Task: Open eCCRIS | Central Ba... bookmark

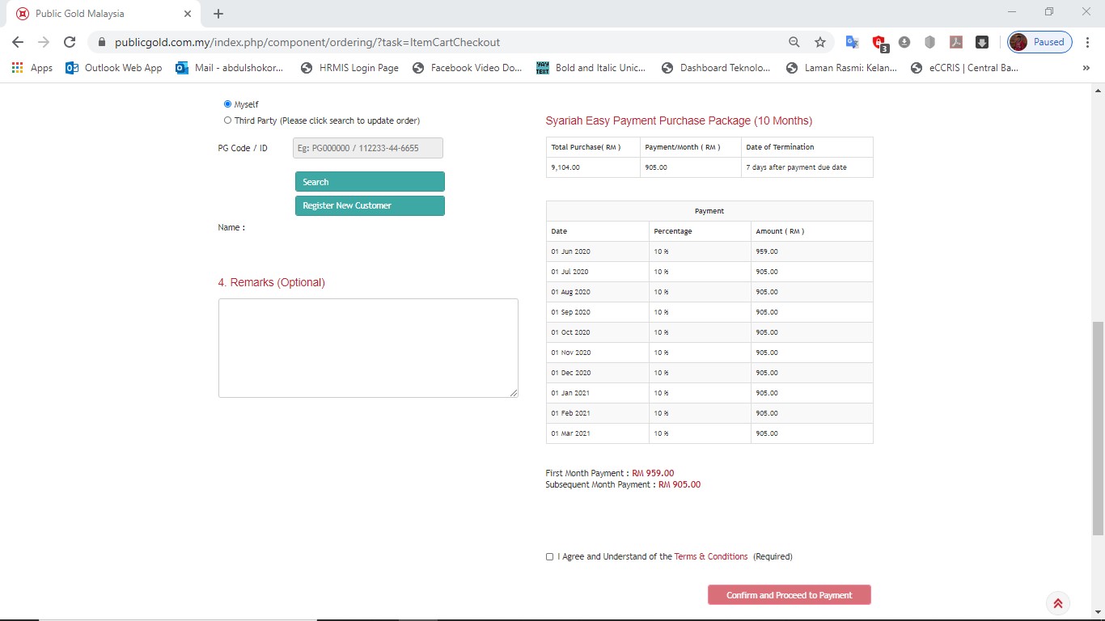Action: click(964, 68)
